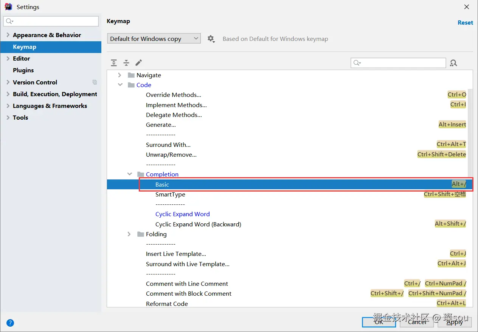Click the help question mark icon
The height and width of the screenshot is (332, 478).
(x=10, y=323)
